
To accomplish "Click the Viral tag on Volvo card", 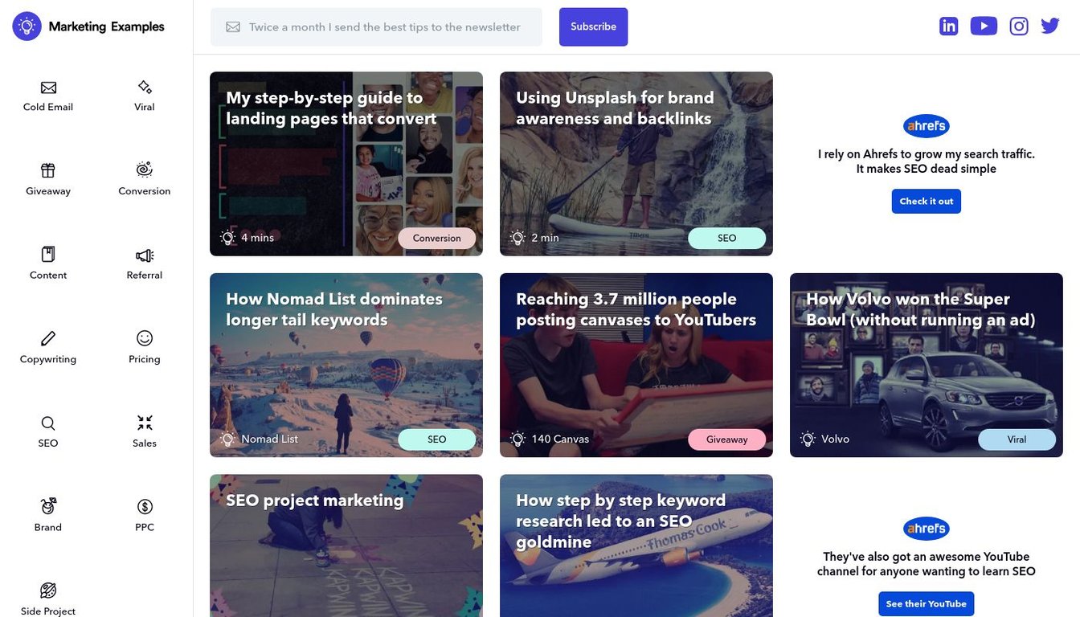I will (1017, 439).
